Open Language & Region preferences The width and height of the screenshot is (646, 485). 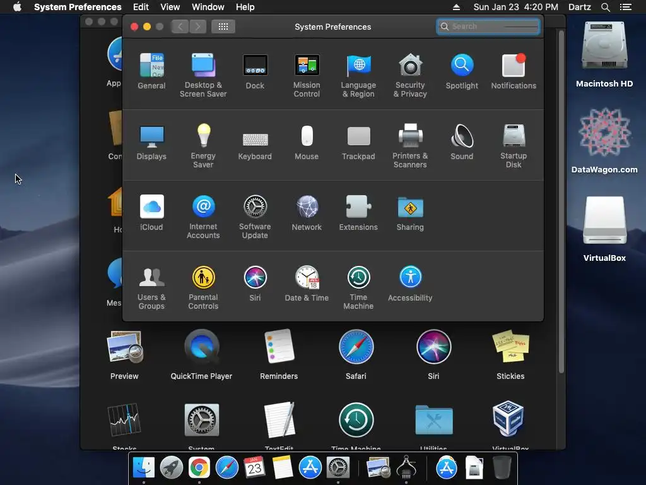coord(358,75)
